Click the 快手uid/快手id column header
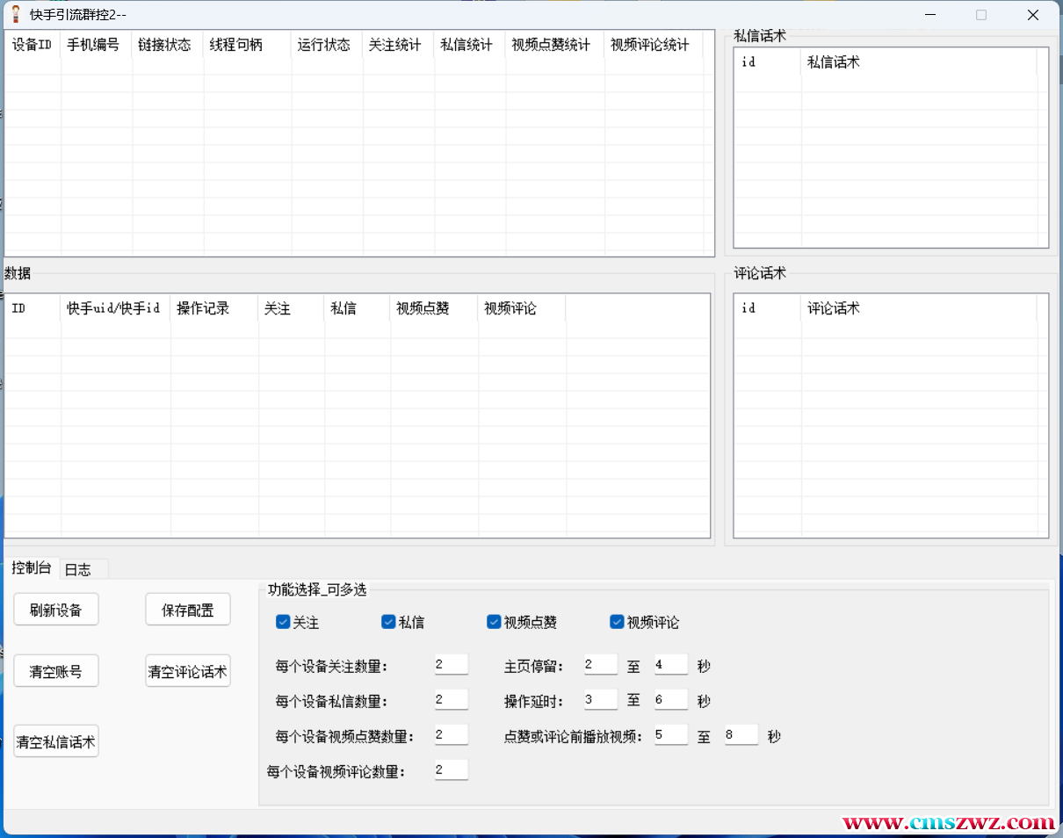Viewport: 1063px width, 838px height. click(x=114, y=308)
